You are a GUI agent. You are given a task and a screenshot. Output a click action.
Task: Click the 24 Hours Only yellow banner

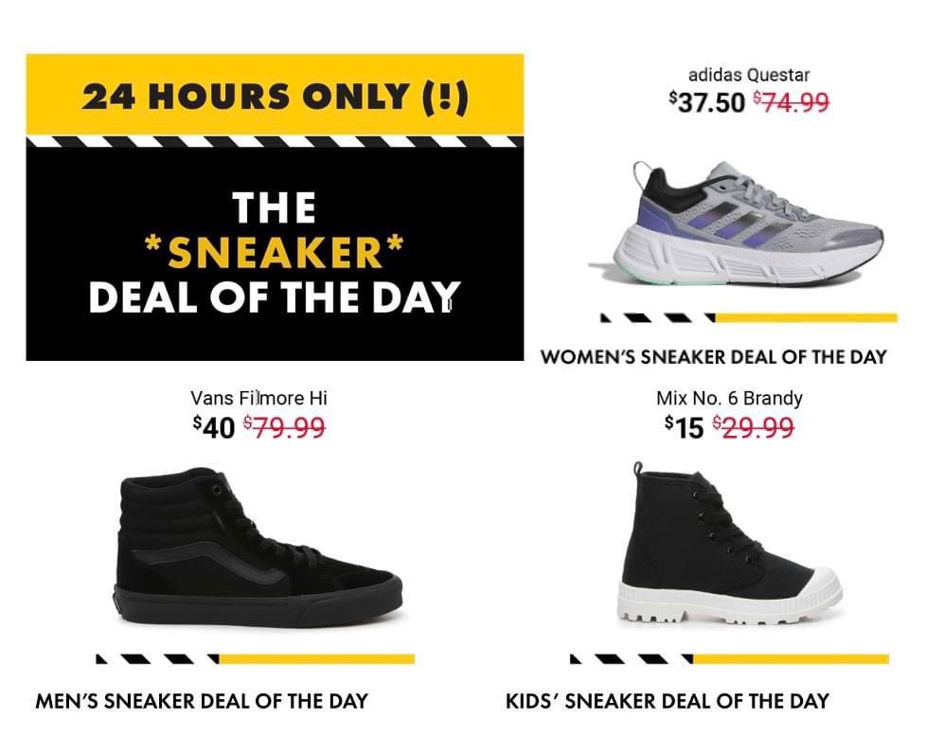coord(275,97)
